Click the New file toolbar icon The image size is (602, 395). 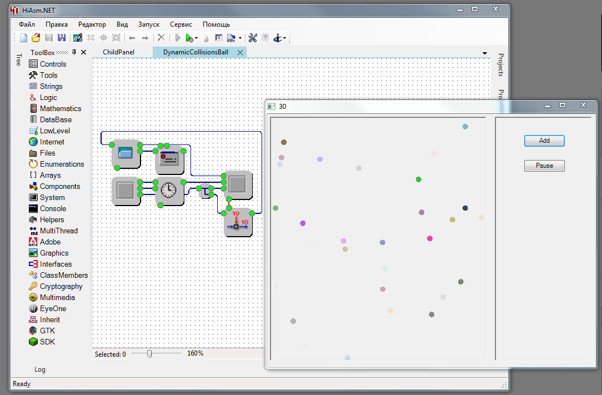point(23,38)
